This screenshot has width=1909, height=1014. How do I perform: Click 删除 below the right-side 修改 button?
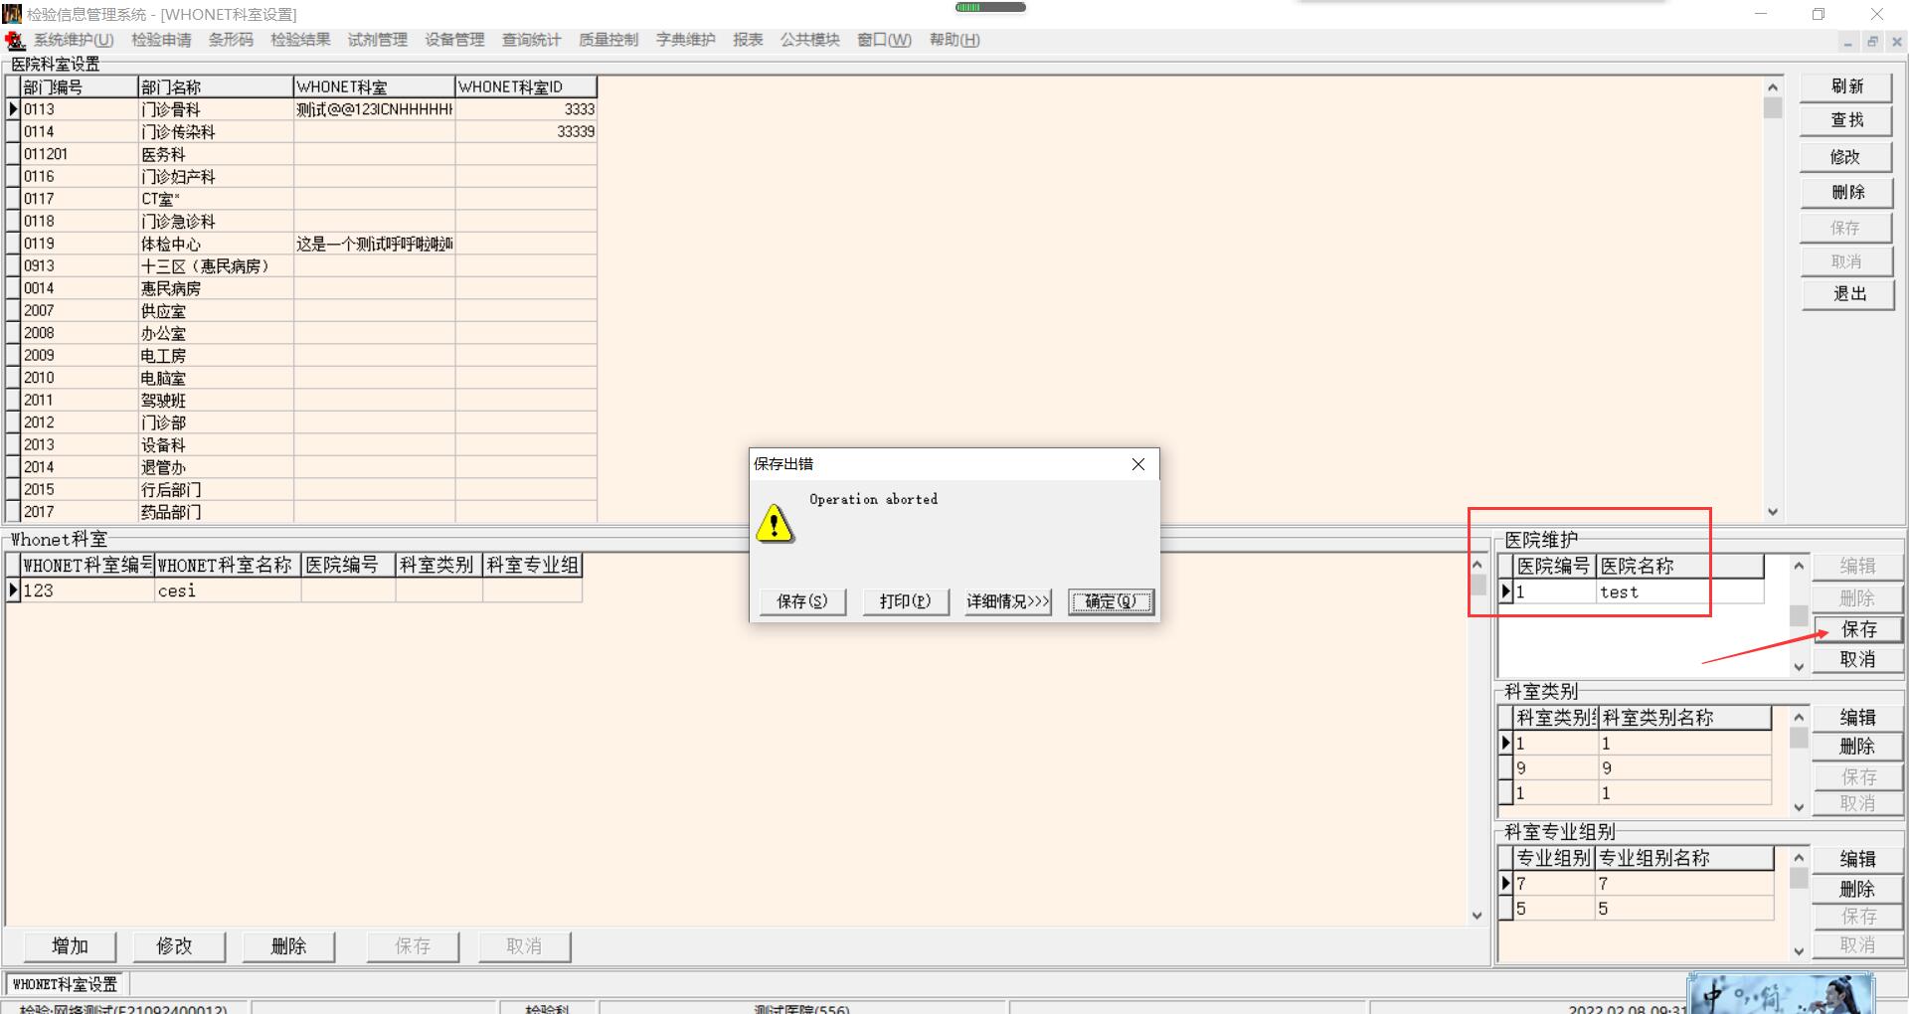1847,192
